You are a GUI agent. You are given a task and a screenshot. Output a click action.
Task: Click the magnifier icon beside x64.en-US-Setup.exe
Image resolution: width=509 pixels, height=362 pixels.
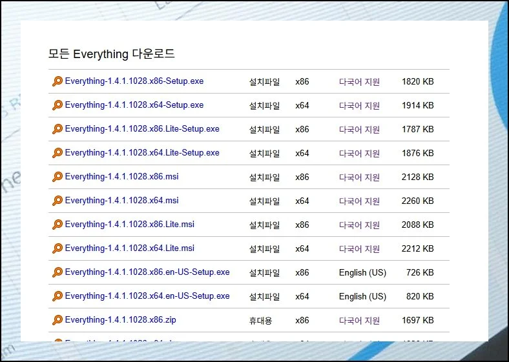point(57,296)
